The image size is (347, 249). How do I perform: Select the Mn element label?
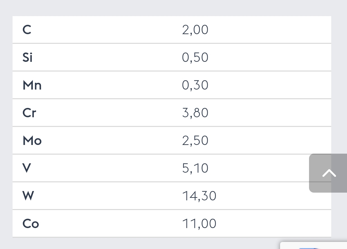[x=32, y=85]
